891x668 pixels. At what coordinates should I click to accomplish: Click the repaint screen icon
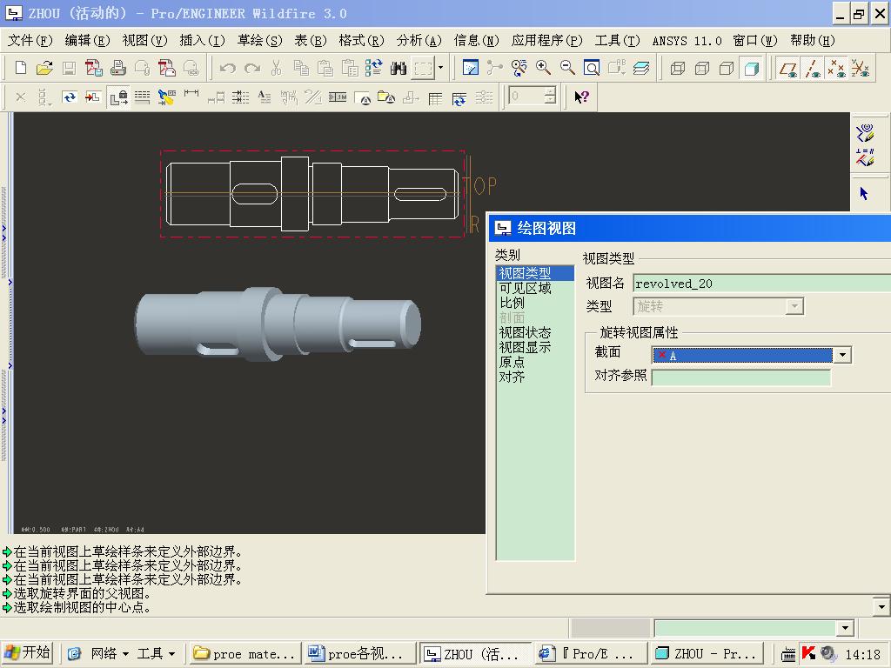(x=471, y=68)
